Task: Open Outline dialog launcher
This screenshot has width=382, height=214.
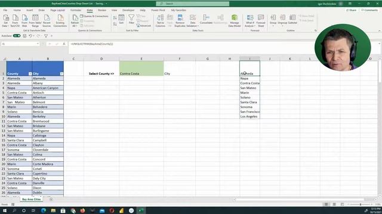Action: (x=316, y=30)
